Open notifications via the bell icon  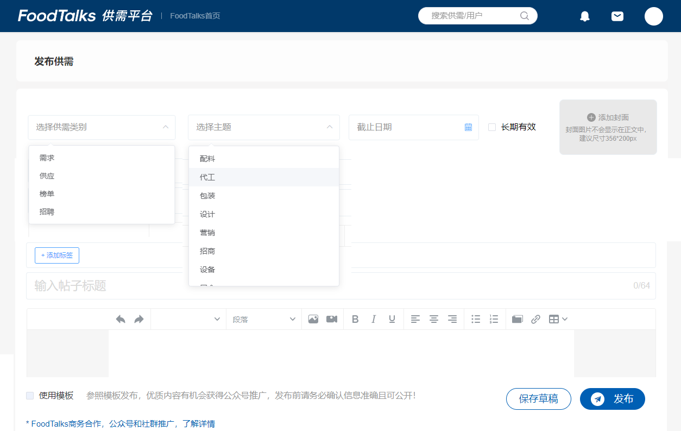click(x=584, y=16)
